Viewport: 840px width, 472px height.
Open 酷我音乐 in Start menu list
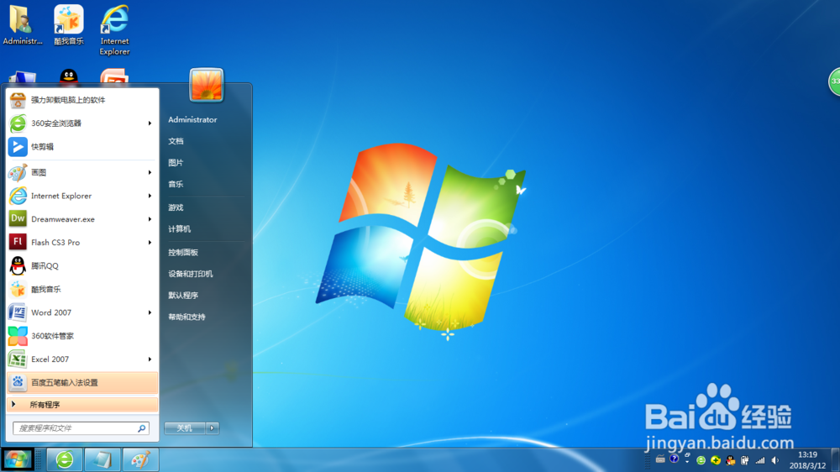pos(82,289)
